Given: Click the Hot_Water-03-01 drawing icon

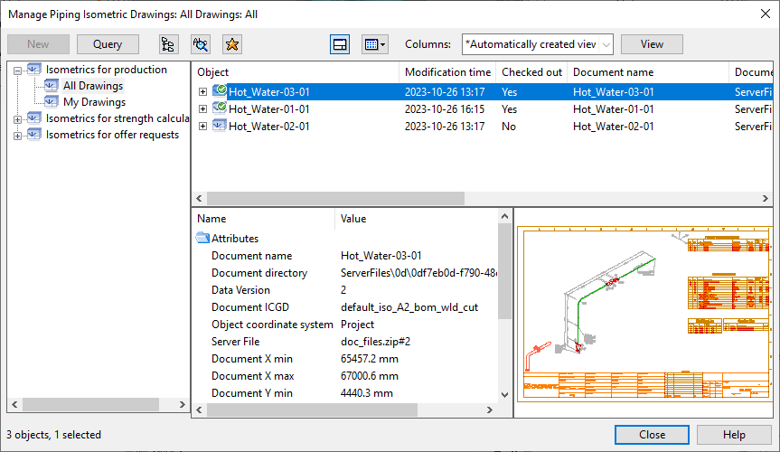Looking at the screenshot, I should [x=220, y=91].
